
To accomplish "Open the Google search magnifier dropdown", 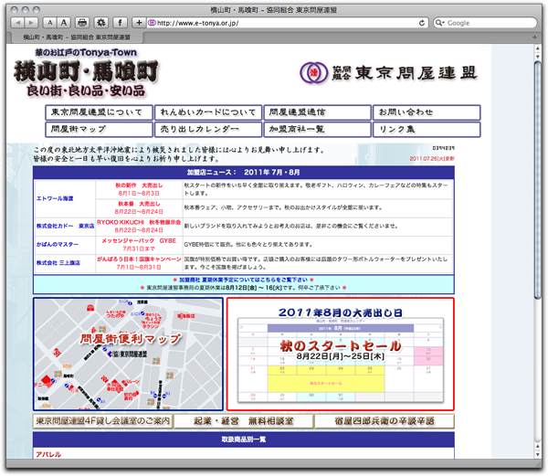I will (x=439, y=23).
